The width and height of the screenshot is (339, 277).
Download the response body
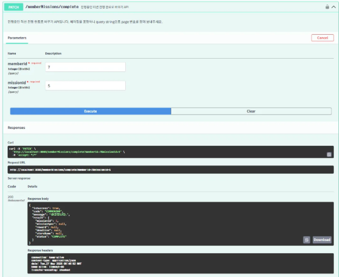322,240
